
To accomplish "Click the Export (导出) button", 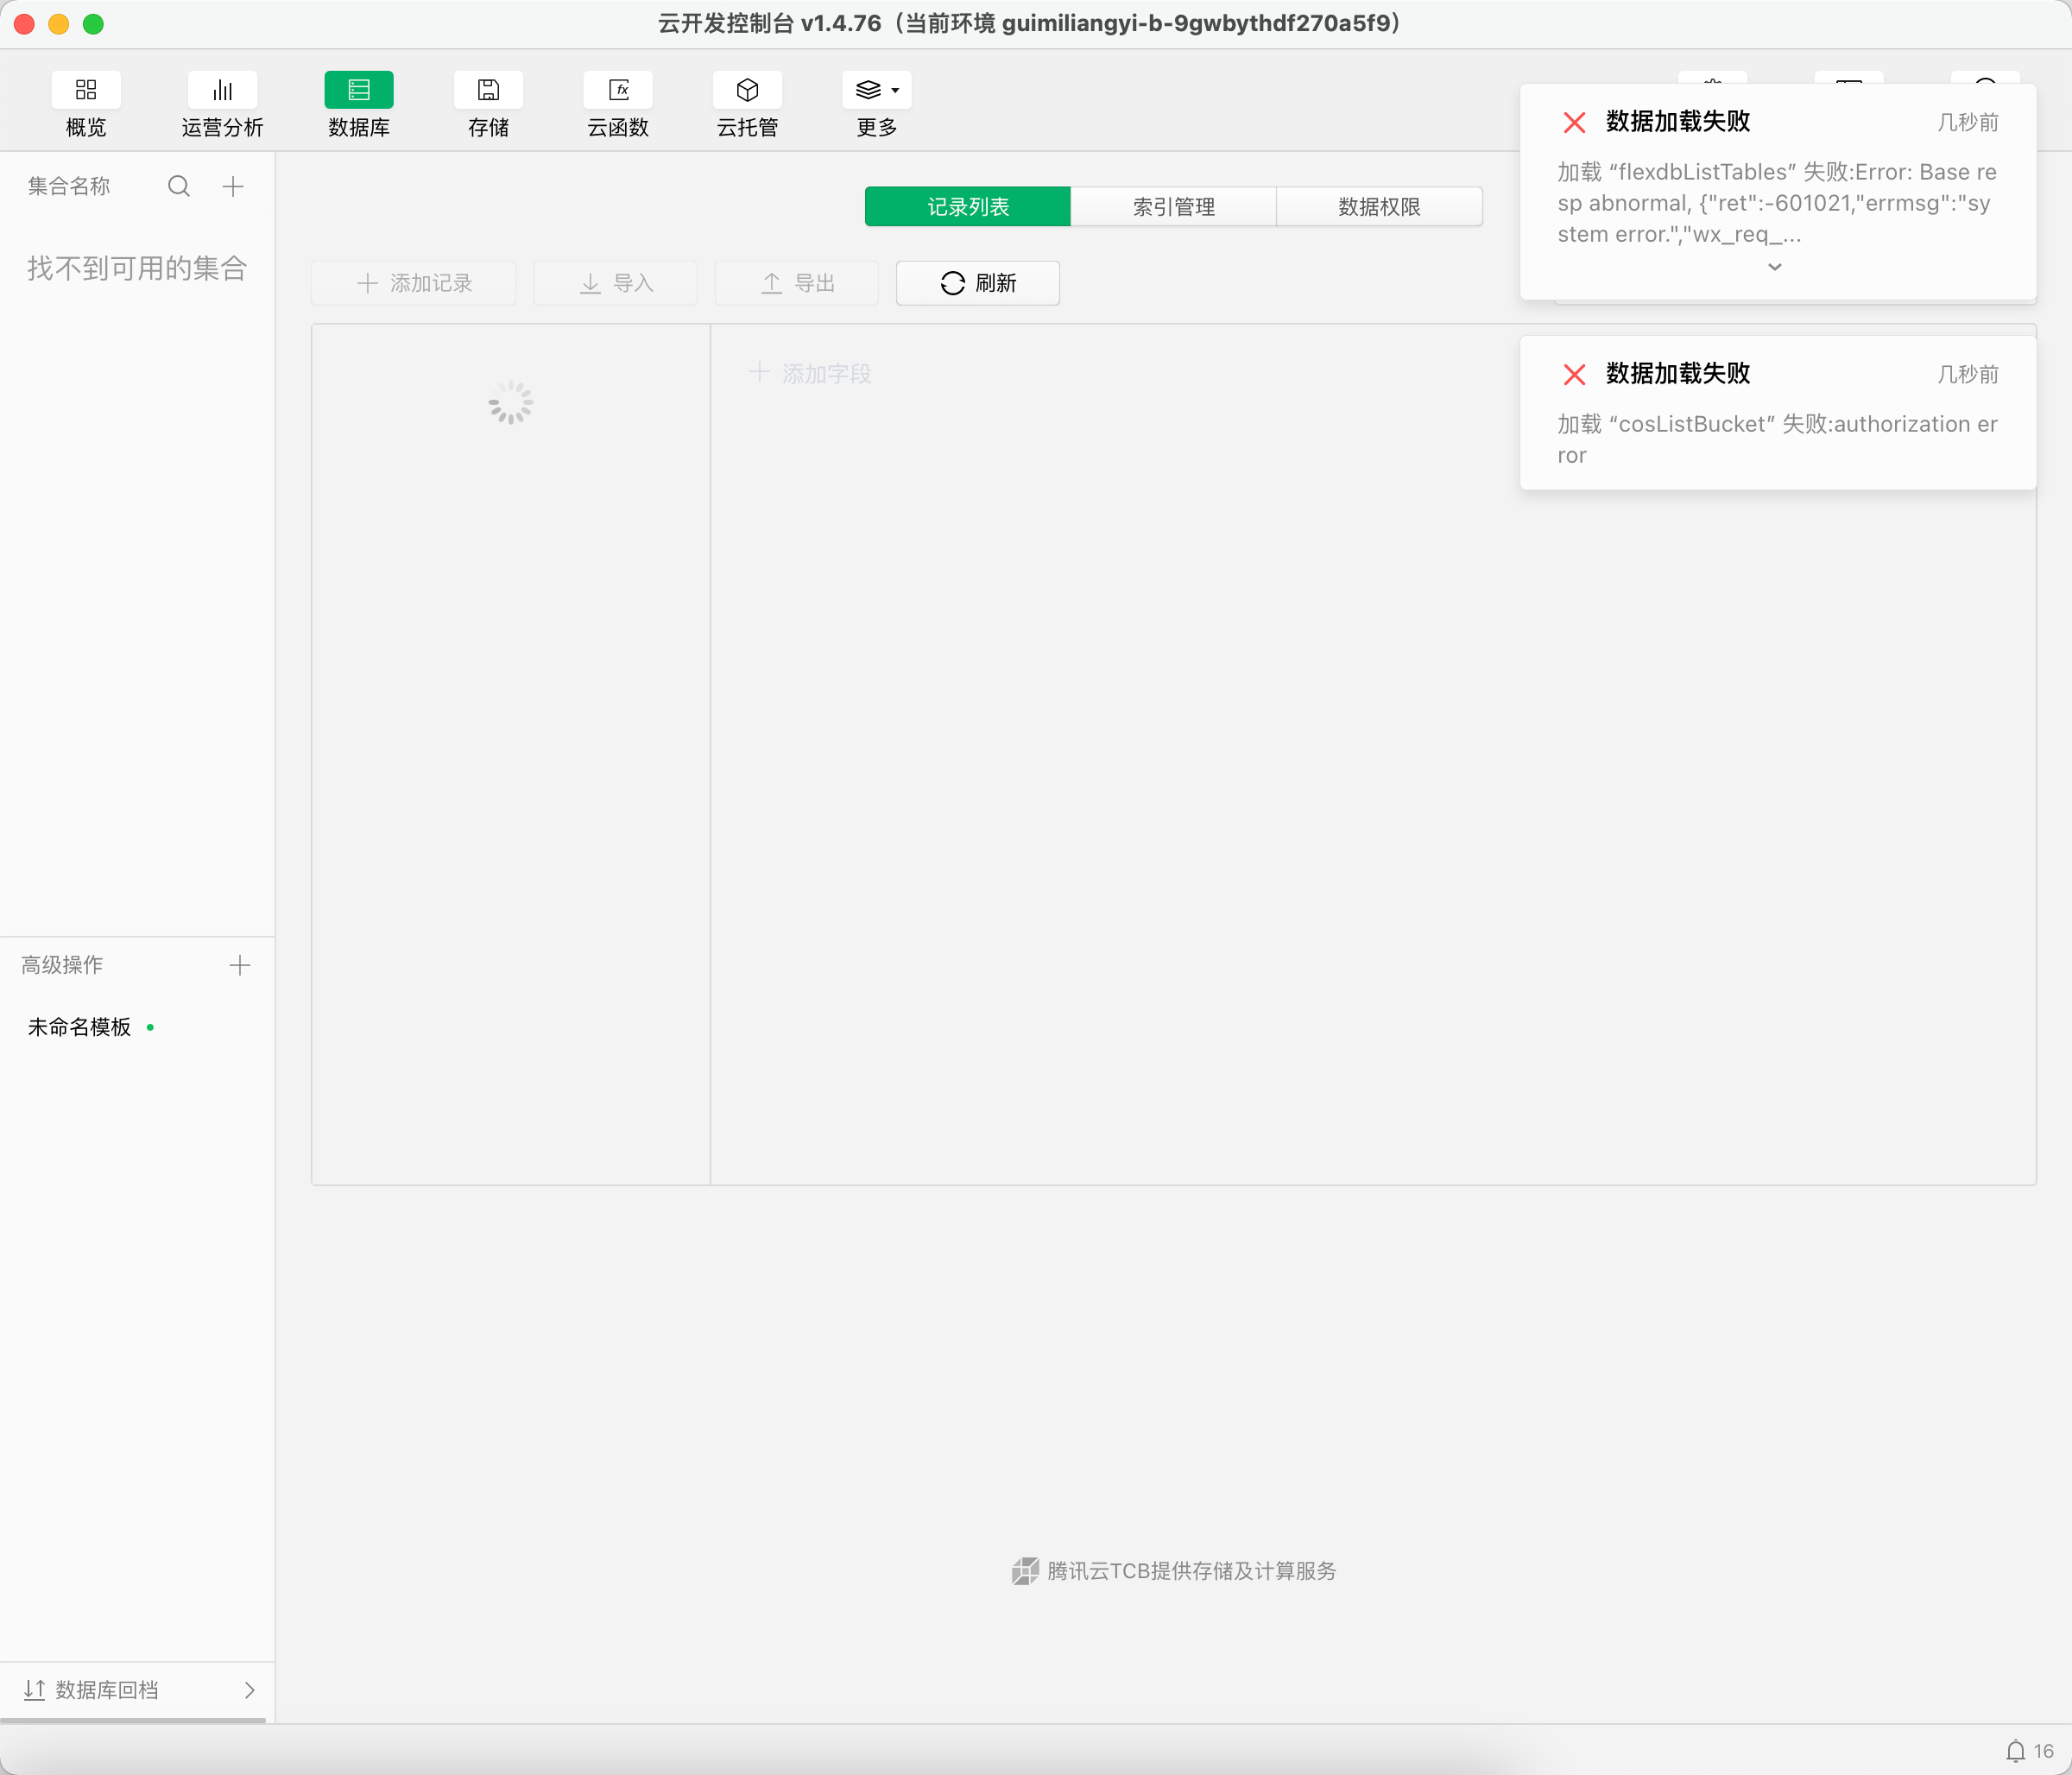I will click(796, 283).
